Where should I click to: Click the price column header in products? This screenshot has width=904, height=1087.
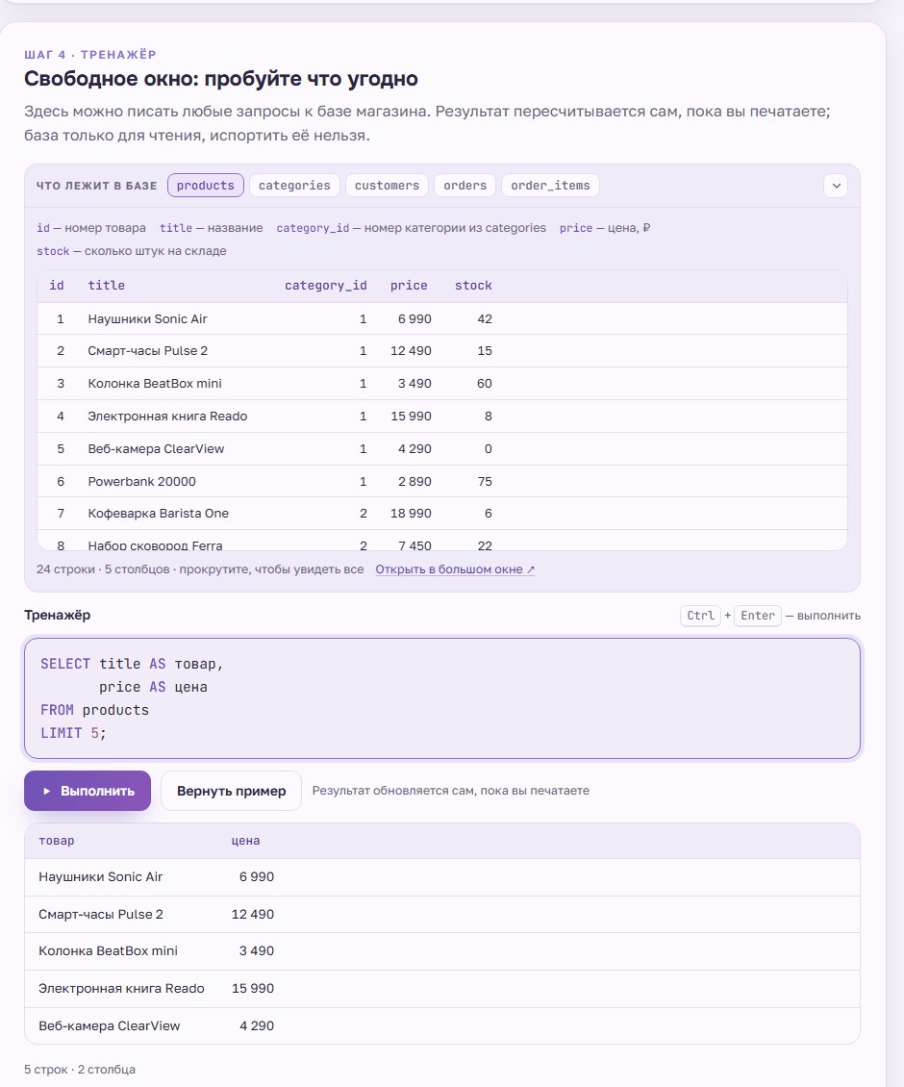409,286
